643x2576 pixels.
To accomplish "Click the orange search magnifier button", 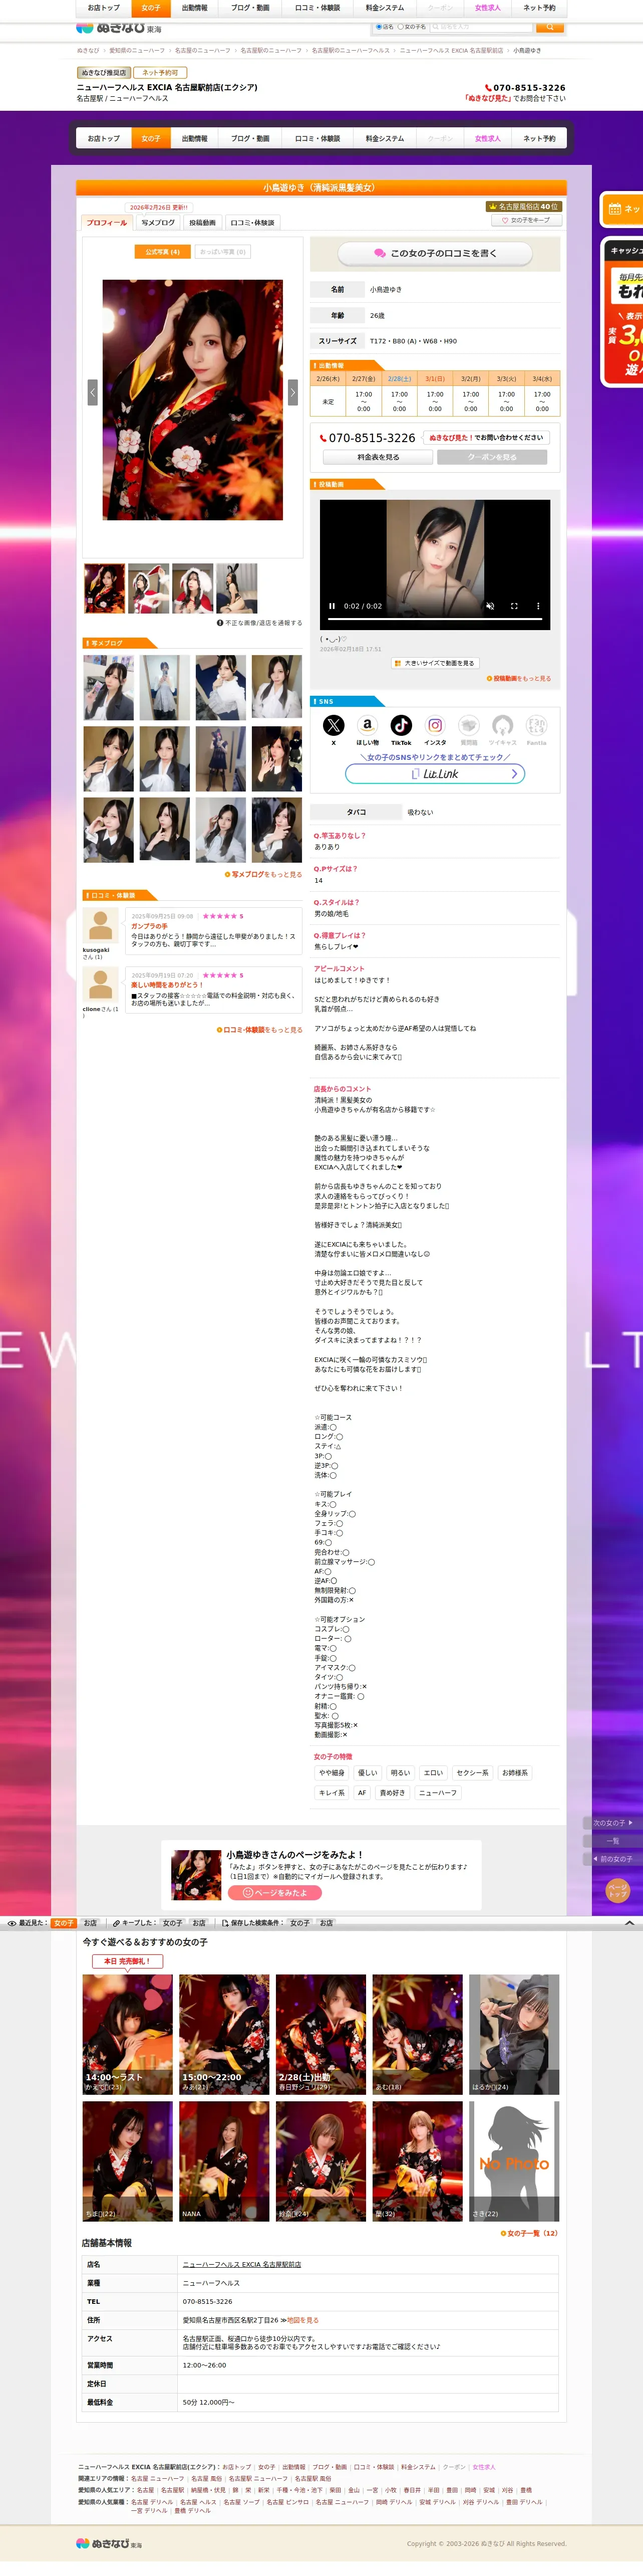I will [549, 27].
